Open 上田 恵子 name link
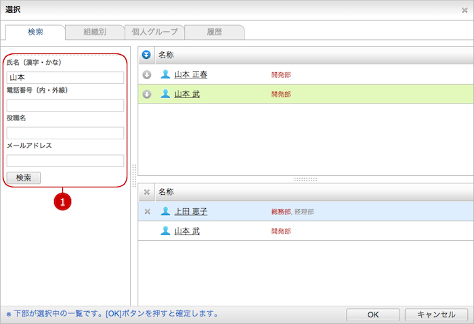Image resolution: width=474 pixels, height=324 pixels. pyautogui.click(x=191, y=211)
